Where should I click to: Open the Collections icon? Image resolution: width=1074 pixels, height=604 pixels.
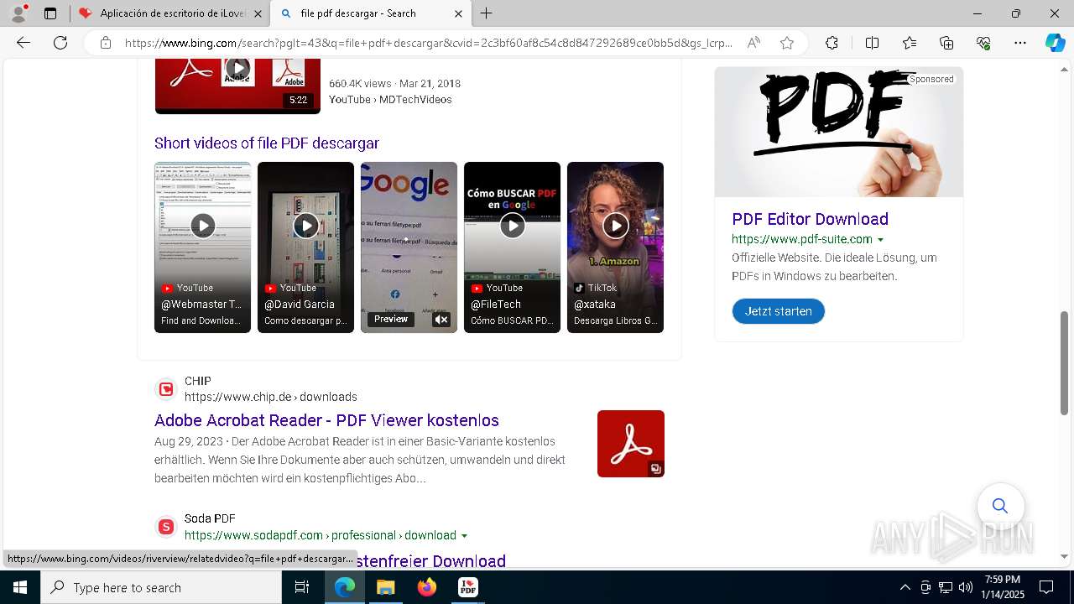[x=946, y=43]
